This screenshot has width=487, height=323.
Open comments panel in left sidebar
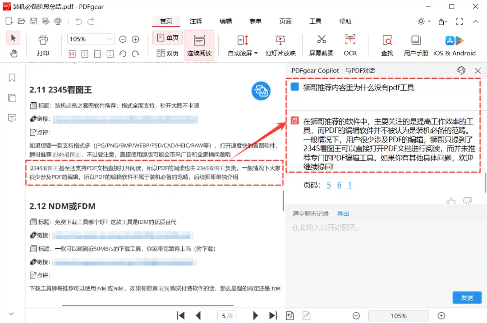(12, 118)
